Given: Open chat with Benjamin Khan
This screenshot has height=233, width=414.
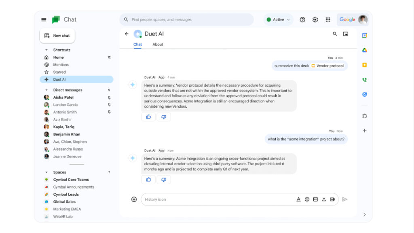Looking at the screenshot, I should point(76,134).
